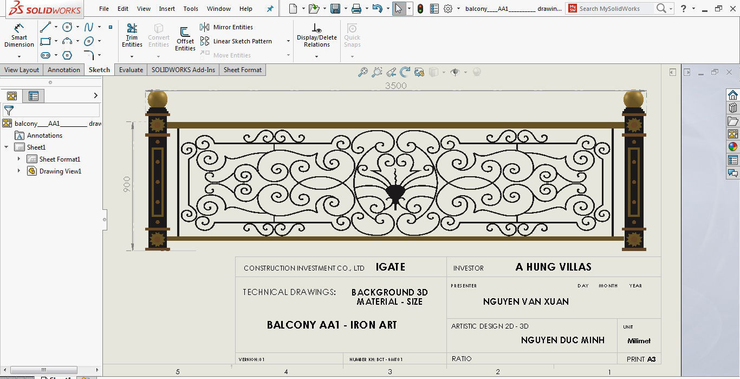
Task: Pick the 3 Point Arc tool
Action: [x=67, y=41]
